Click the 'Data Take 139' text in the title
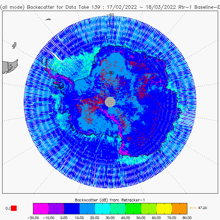 tap(83, 7)
